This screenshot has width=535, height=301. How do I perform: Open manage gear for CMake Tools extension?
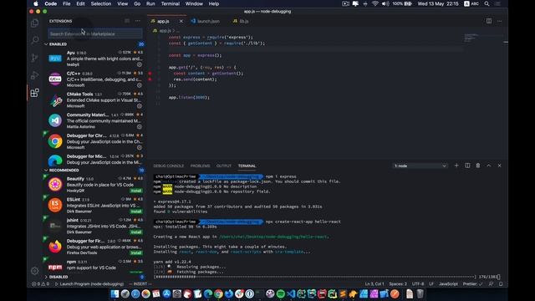[x=140, y=106]
